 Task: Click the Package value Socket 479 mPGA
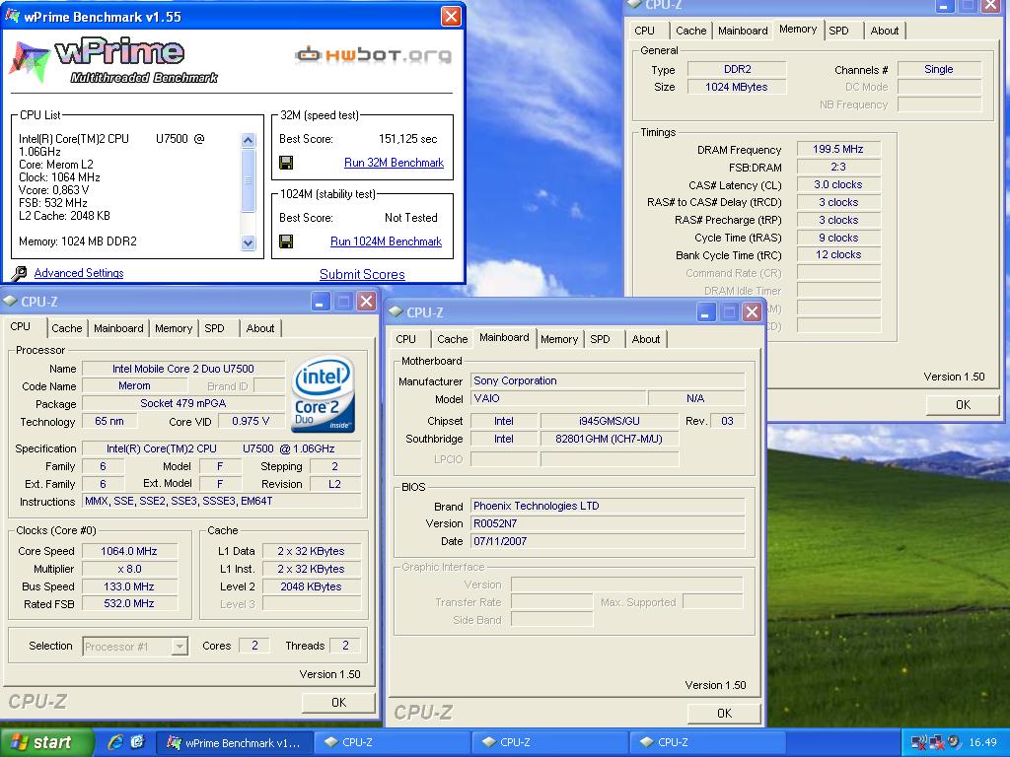pyautogui.click(x=183, y=403)
